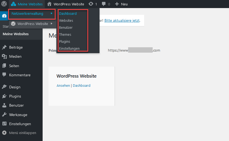Image resolution: width=229 pixels, height=141 pixels.
Task: Open Dashboard in the network submenu
Action: [68, 13]
